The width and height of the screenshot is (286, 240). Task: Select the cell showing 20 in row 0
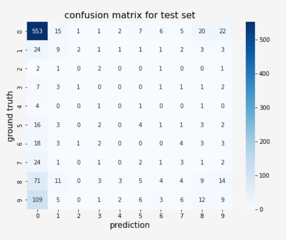[202, 31]
